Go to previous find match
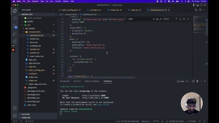The height and width of the screenshot is (123, 219). click(x=176, y=19)
